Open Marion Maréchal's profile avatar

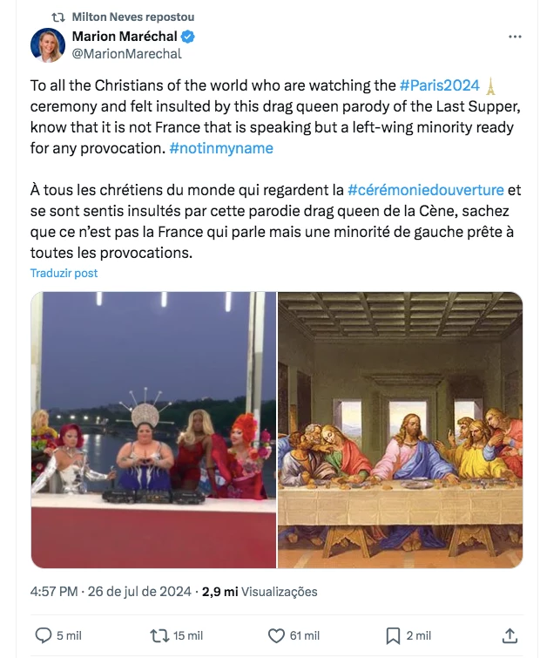coord(47,44)
